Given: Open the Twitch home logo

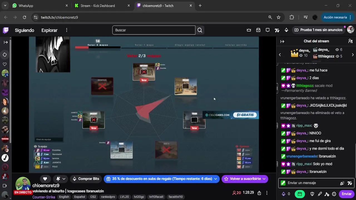Looking at the screenshot, I should tap(6, 30).
